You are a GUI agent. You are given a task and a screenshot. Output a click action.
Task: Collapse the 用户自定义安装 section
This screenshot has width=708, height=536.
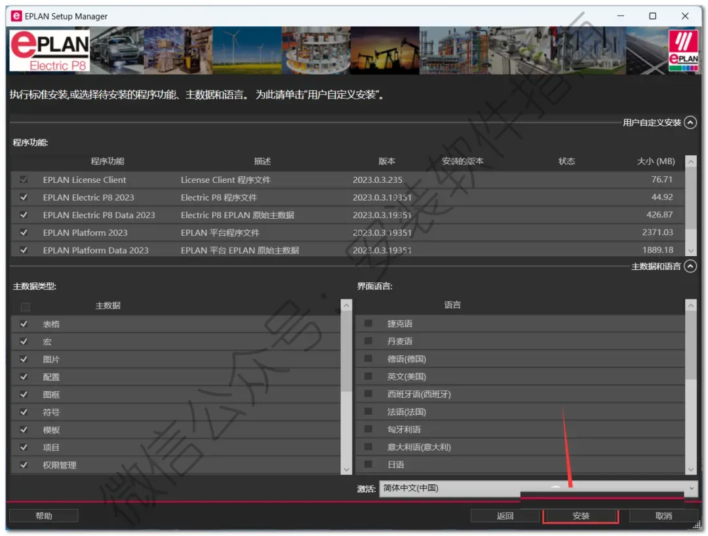690,123
